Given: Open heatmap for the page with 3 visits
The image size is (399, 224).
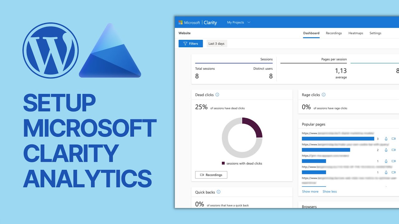Looking at the screenshot, I should tap(386, 139).
